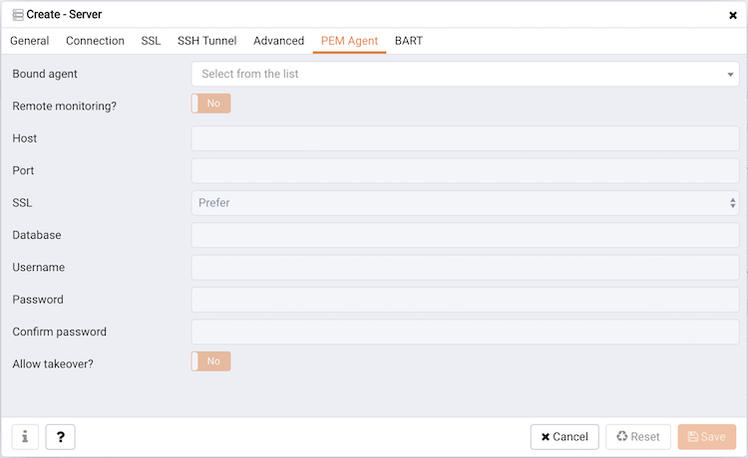Click the Confirm password field
Screen dimensions: 748x458
click(x=465, y=332)
